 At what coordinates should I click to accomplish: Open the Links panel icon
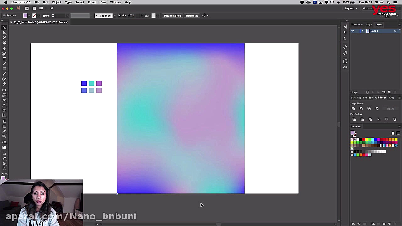point(345,67)
